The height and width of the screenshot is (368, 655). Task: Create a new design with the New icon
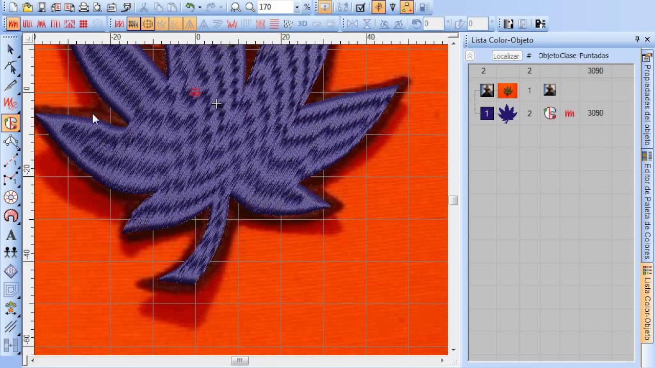(13, 7)
